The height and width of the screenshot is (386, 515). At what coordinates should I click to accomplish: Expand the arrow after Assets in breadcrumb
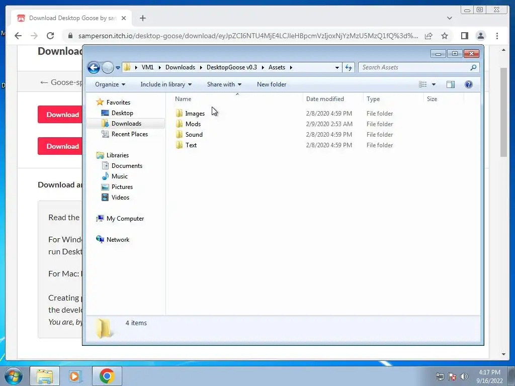click(291, 67)
